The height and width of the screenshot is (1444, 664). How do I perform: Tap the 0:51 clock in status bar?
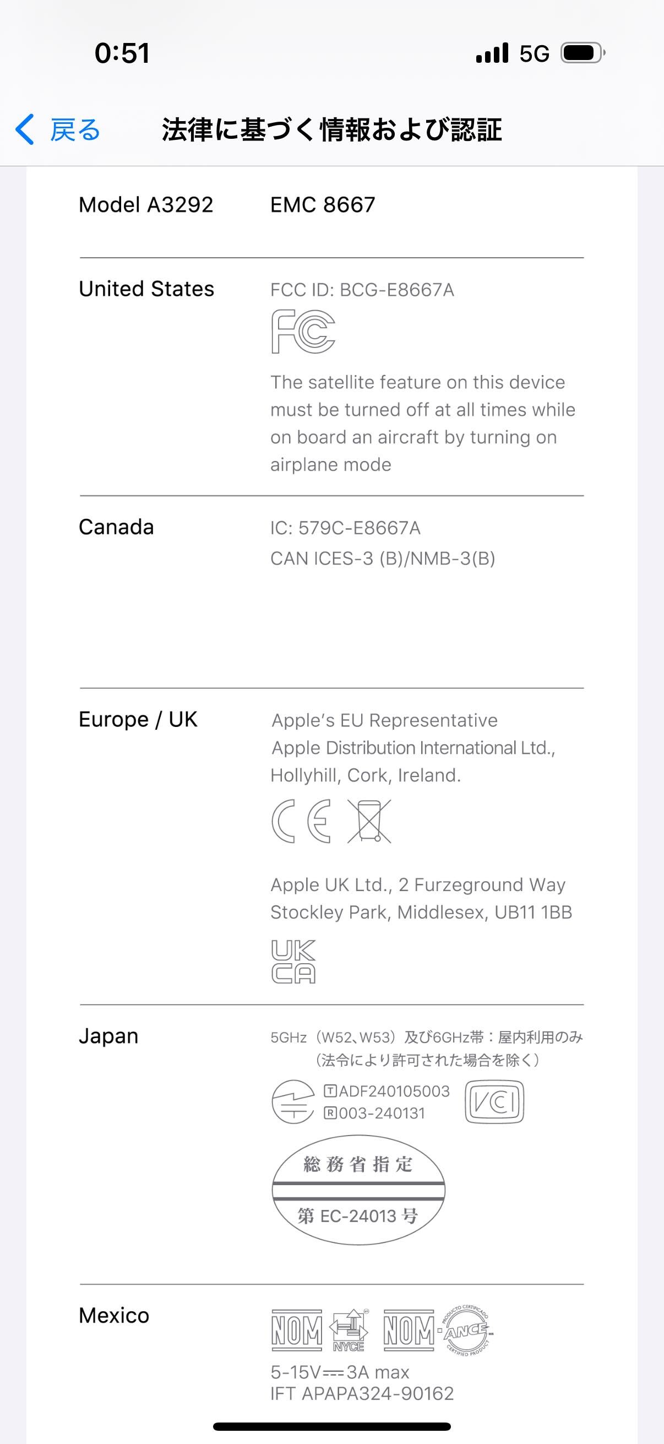(122, 53)
